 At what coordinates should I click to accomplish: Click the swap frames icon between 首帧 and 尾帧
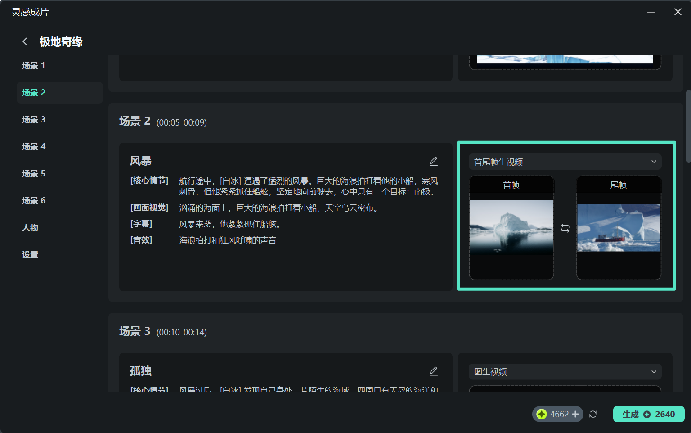pyautogui.click(x=565, y=228)
